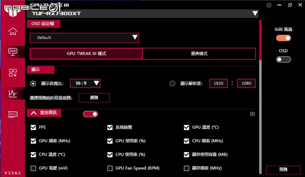
Task: Turn on the OSD switch
Action: (x=283, y=59)
